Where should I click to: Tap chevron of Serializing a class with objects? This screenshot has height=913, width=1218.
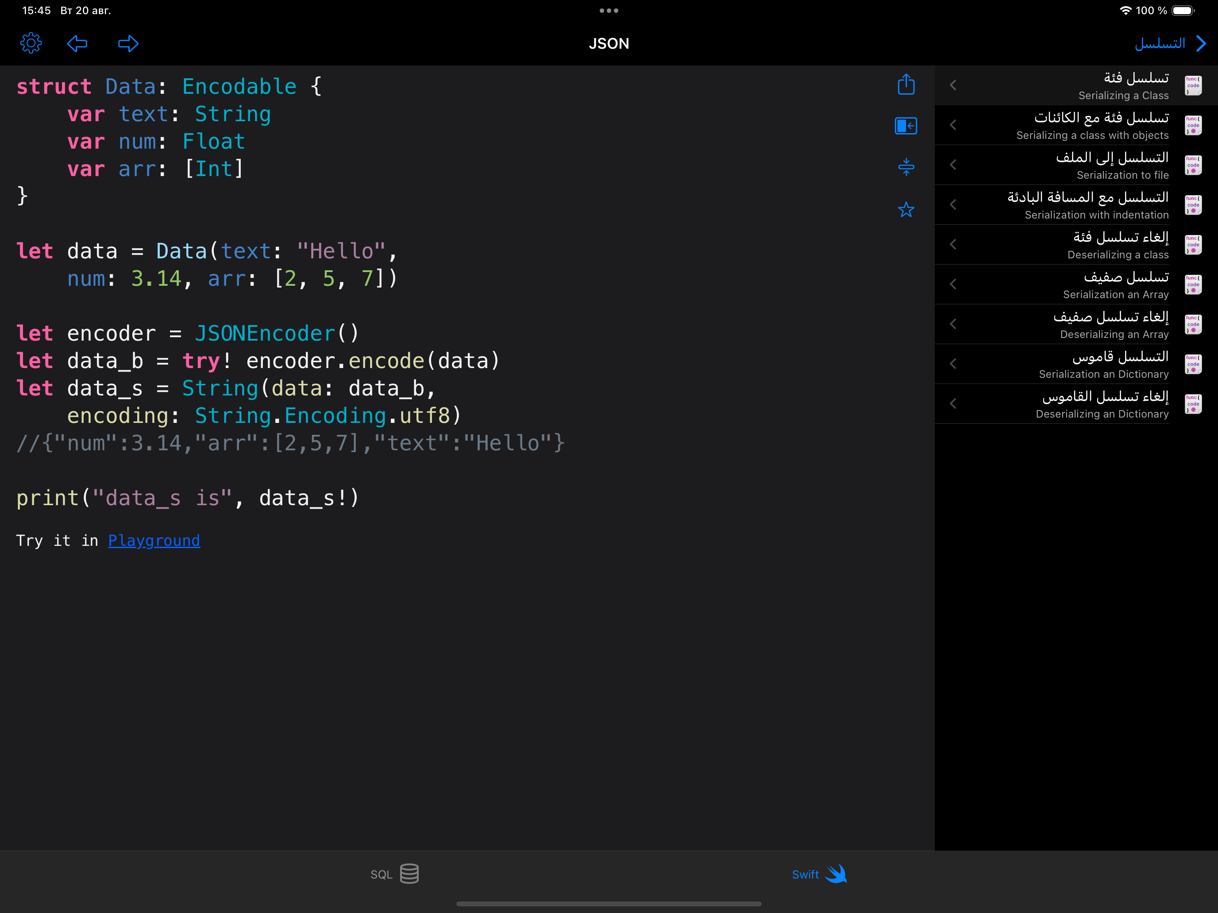(953, 125)
